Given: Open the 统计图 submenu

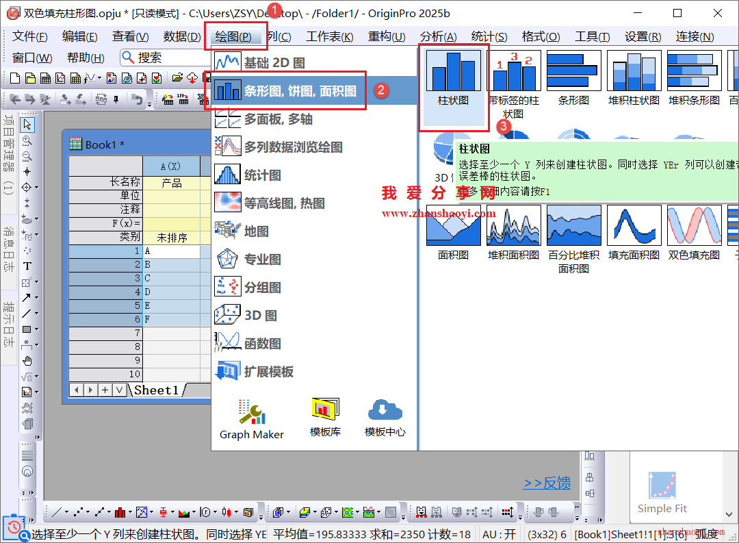Looking at the screenshot, I should pos(263,175).
